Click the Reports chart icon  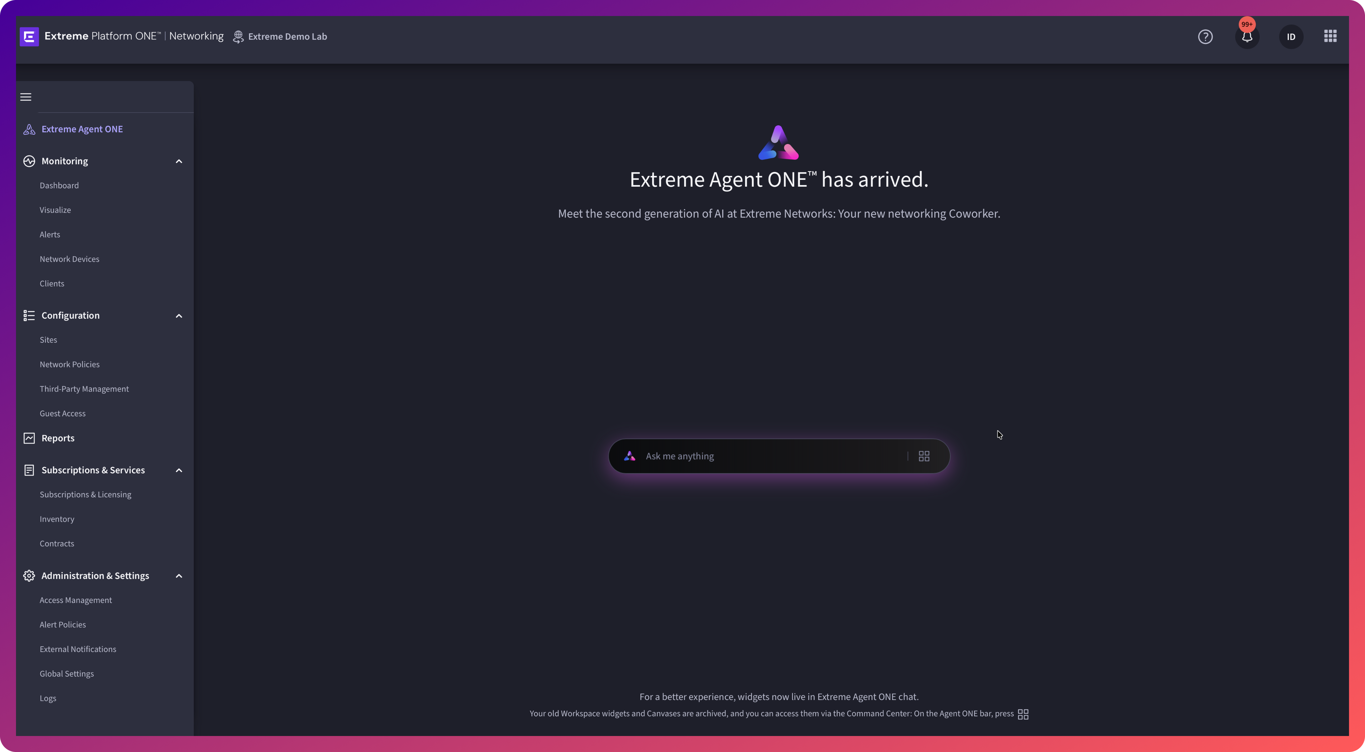pos(29,438)
